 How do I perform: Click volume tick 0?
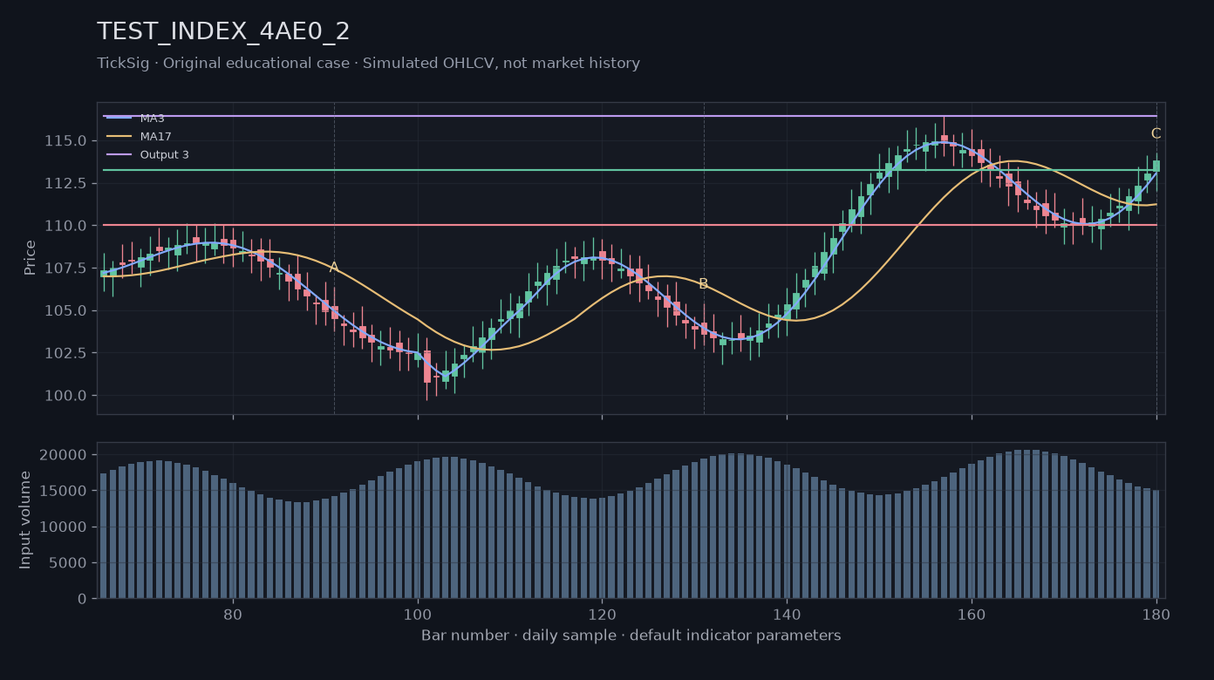click(83, 599)
